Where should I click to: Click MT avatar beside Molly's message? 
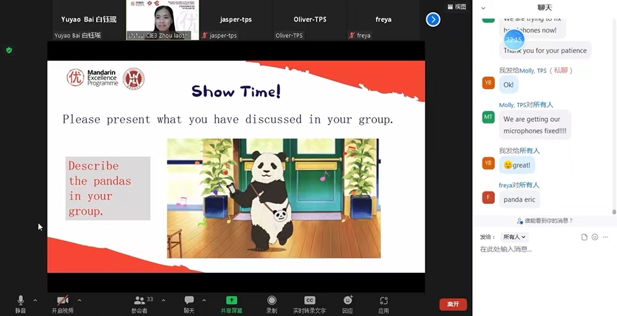(488, 117)
